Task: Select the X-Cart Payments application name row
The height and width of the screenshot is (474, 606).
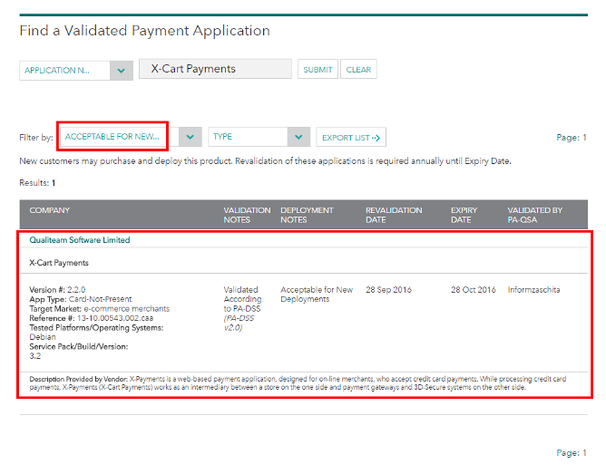Action: [x=59, y=263]
